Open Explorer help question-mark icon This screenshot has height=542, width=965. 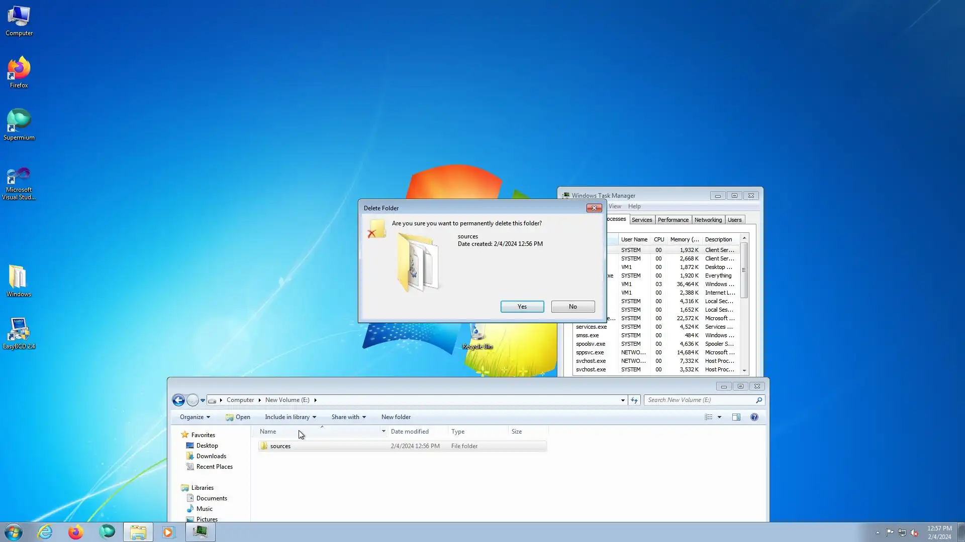(754, 417)
